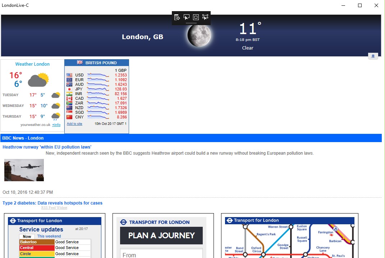
Task: Click the Chinese flag beside CNY
Action: [69, 117]
